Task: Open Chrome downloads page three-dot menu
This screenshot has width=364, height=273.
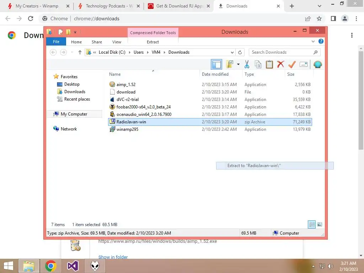Action: (352, 35)
